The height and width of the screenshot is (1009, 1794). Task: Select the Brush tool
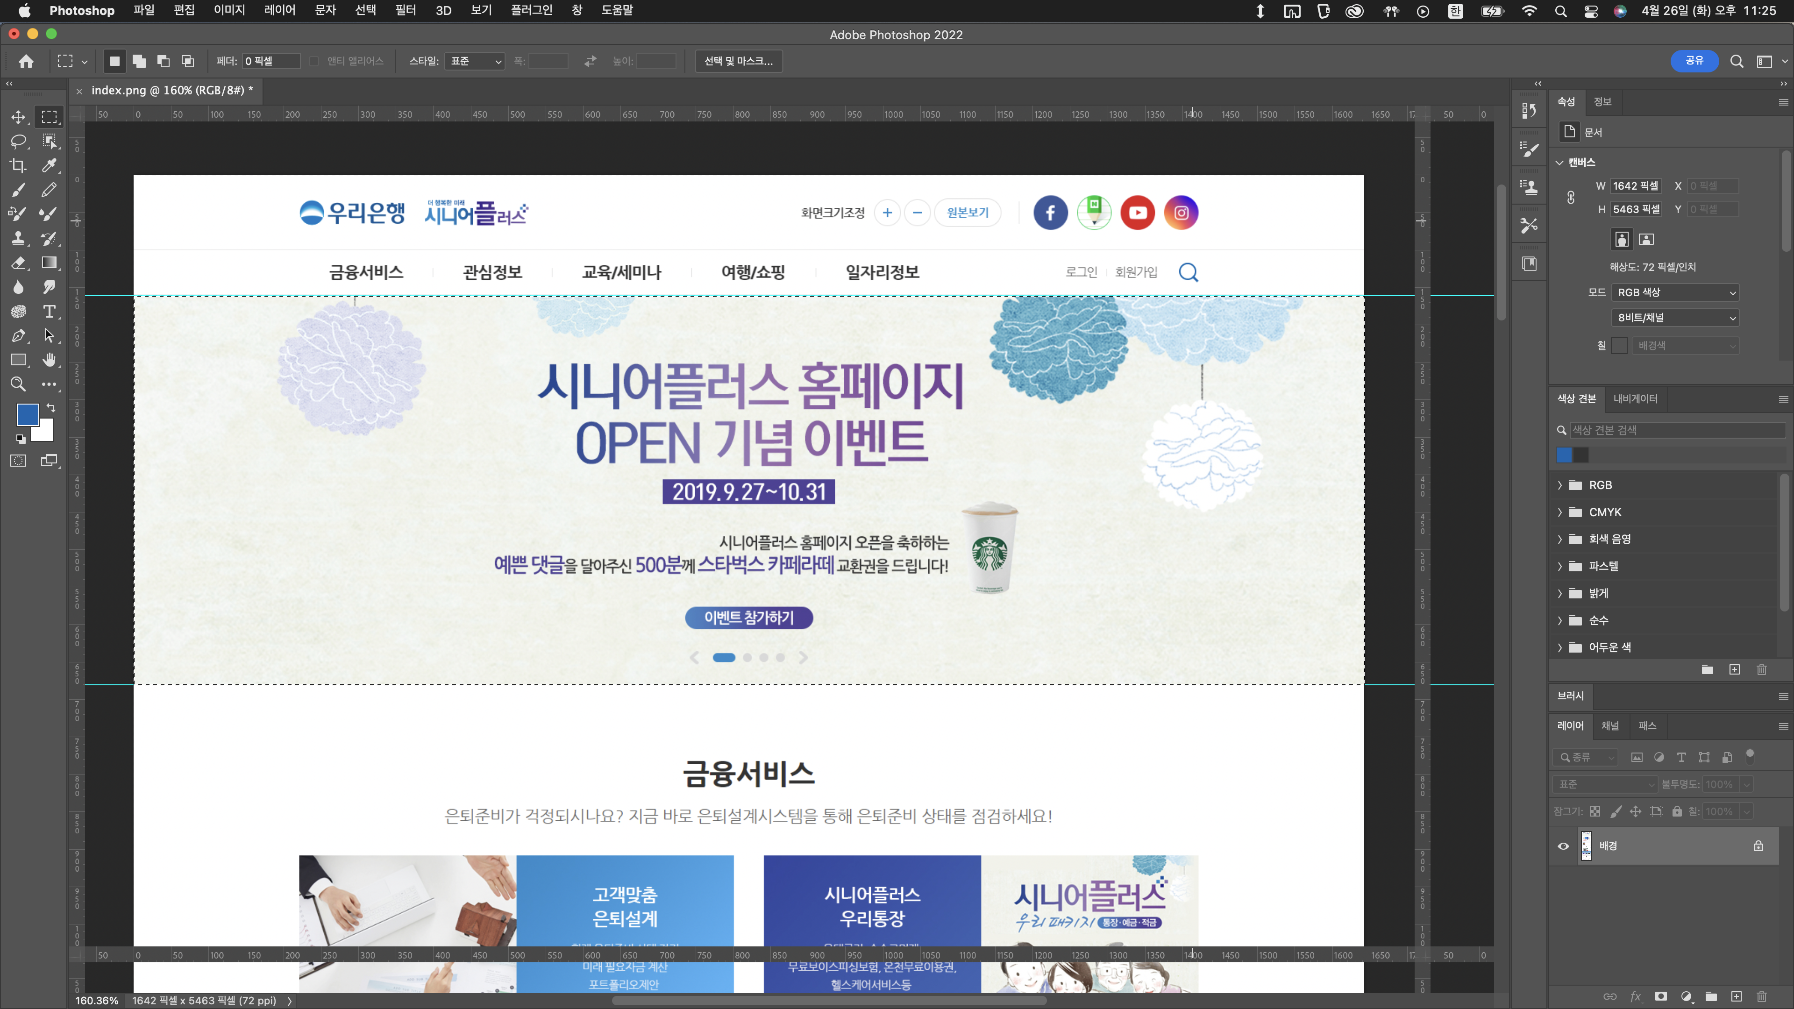coord(19,189)
